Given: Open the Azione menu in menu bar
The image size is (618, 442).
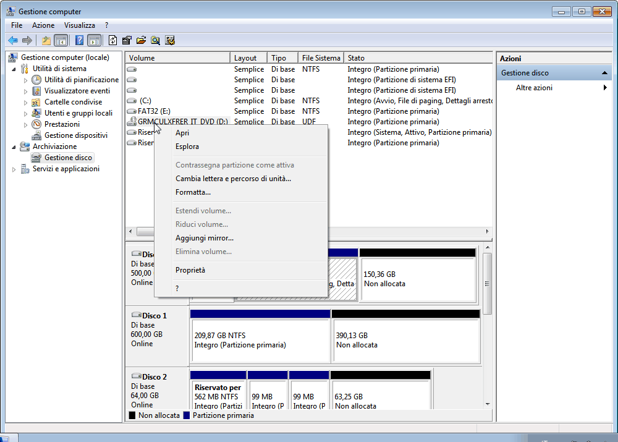Looking at the screenshot, I should 43,25.
